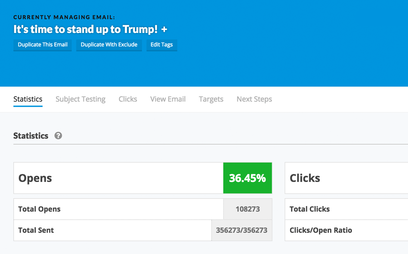Select the Total Sent row label
The width and height of the screenshot is (408, 254).
tap(36, 230)
